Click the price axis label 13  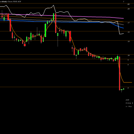[x=129, y=42]
